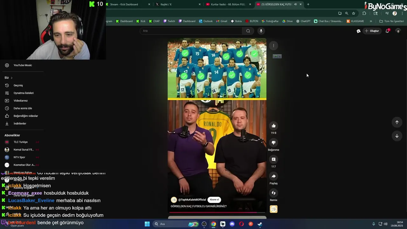Click the YouTube Ara search field

tap(191, 31)
